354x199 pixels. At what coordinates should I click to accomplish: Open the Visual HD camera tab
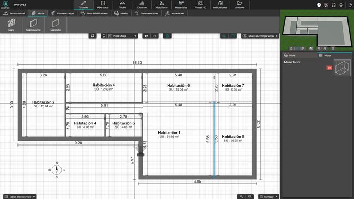(200, 5)
